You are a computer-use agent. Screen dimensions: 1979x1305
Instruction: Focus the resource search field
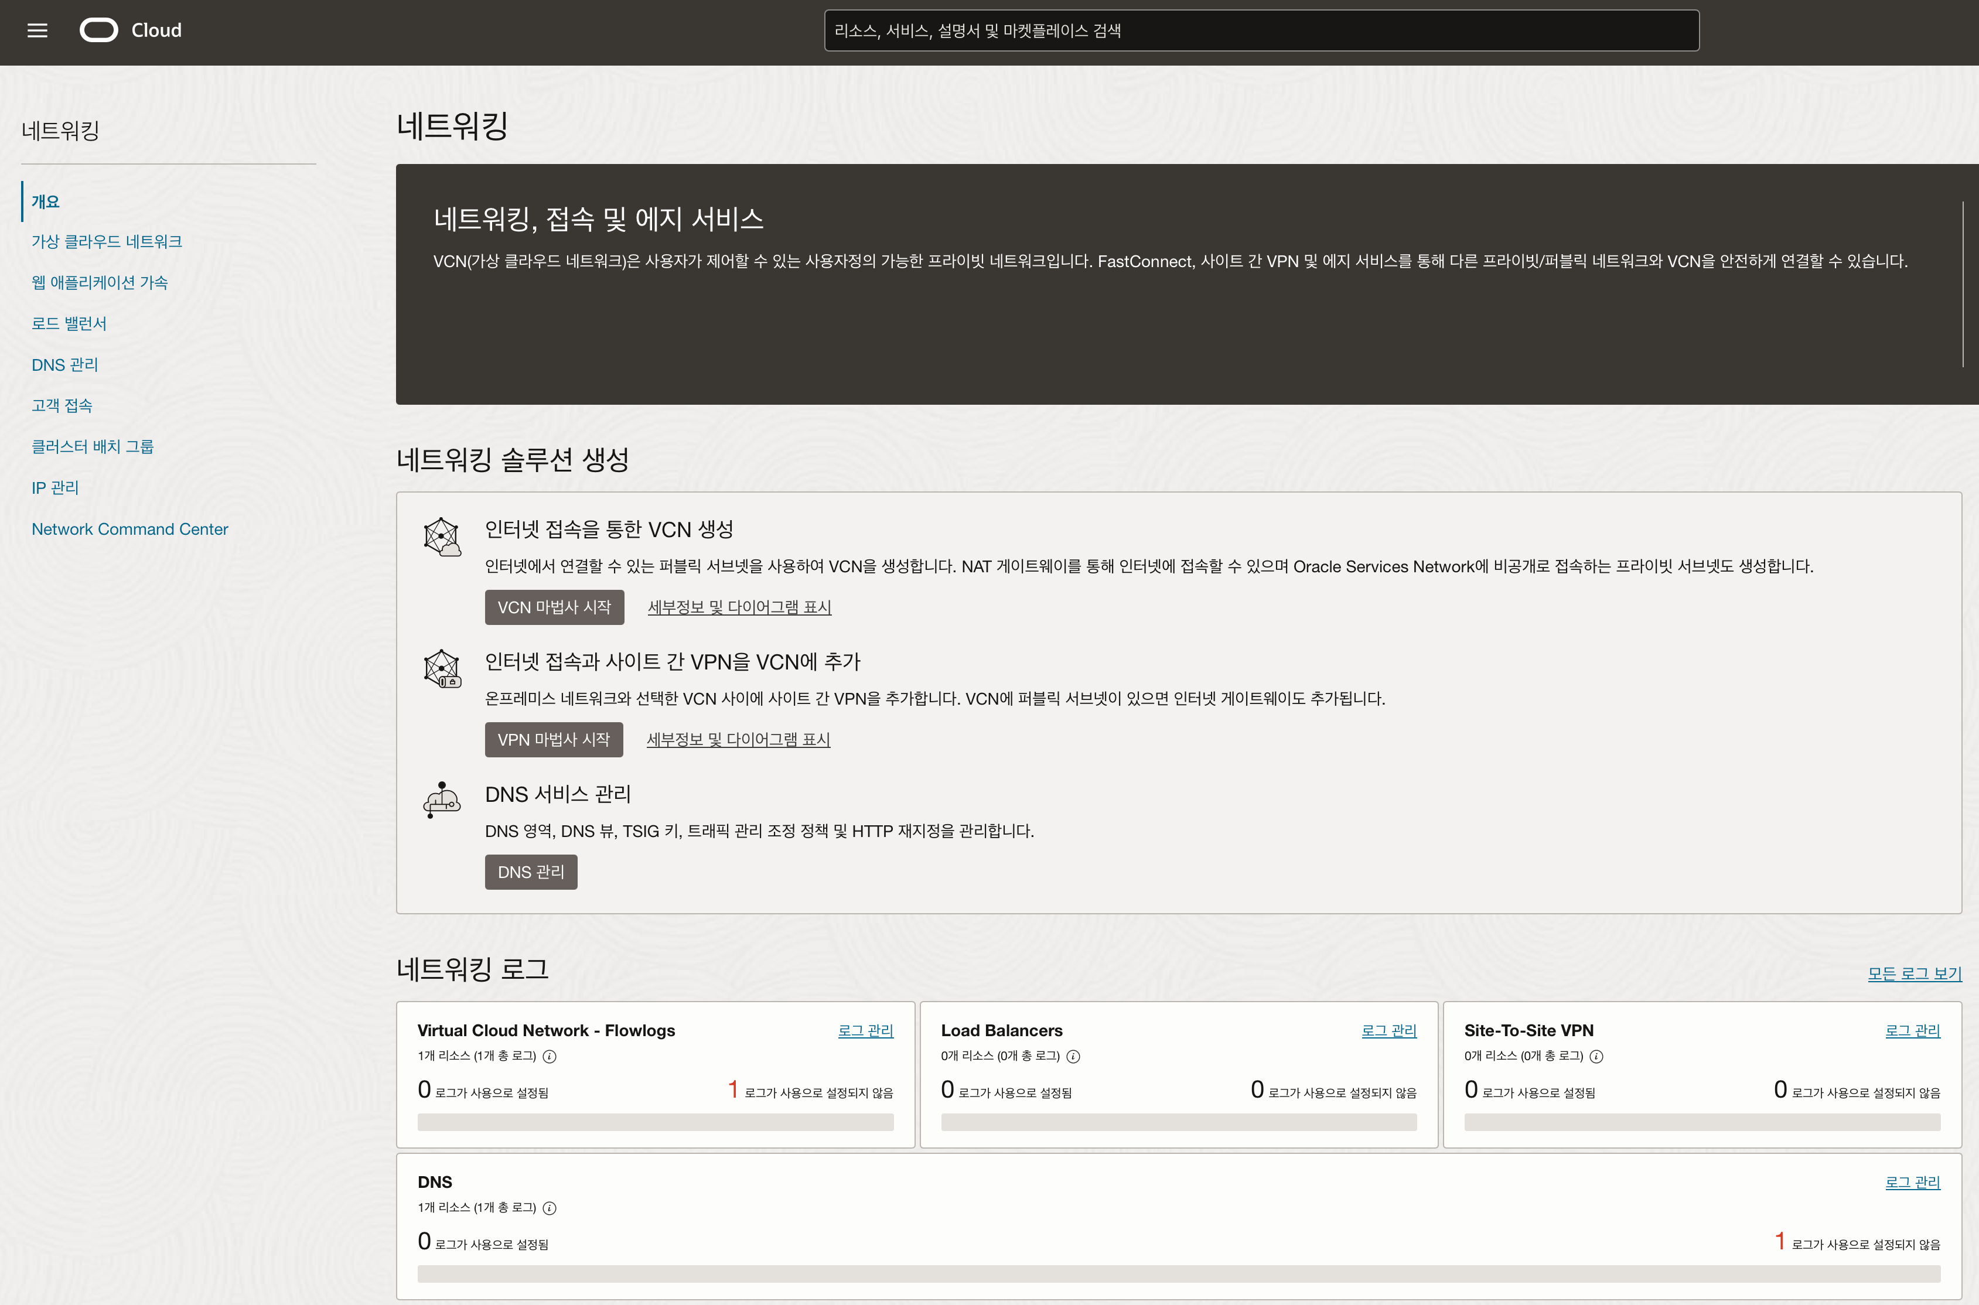1261,31
